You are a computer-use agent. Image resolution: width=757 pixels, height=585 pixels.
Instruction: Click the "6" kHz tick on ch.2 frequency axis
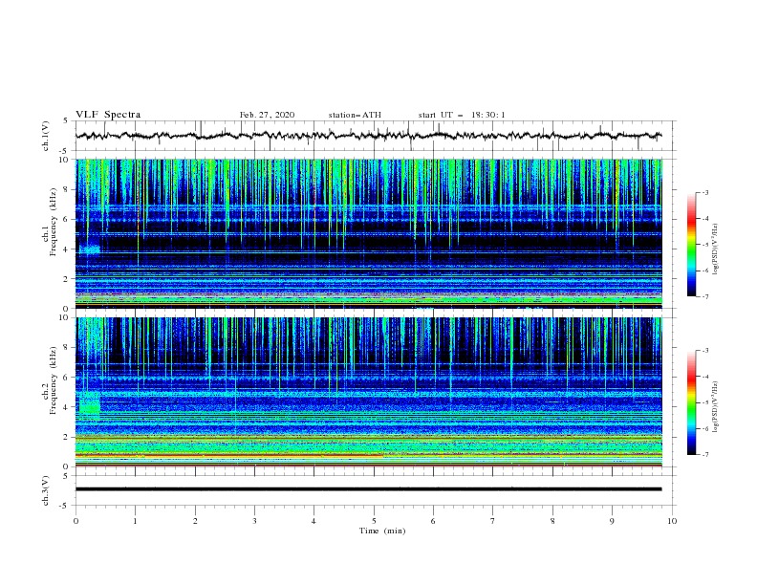click(67, 378)
